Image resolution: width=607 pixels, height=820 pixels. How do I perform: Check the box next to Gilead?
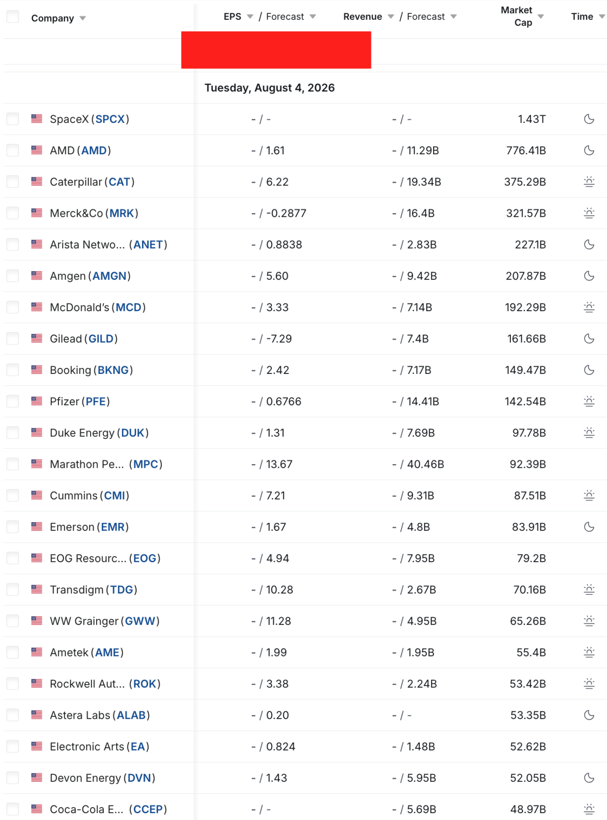point(13,338)
